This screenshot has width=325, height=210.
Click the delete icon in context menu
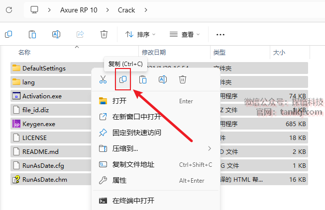pyautogui.click(x=183, y=79)
